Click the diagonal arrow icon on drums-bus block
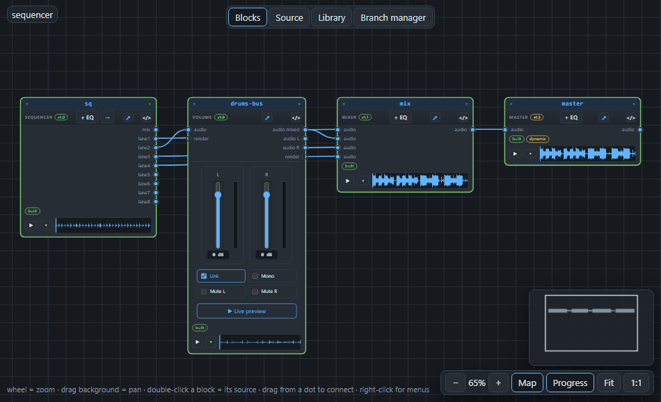Screen dimensions: 661x402 (267, 118)
